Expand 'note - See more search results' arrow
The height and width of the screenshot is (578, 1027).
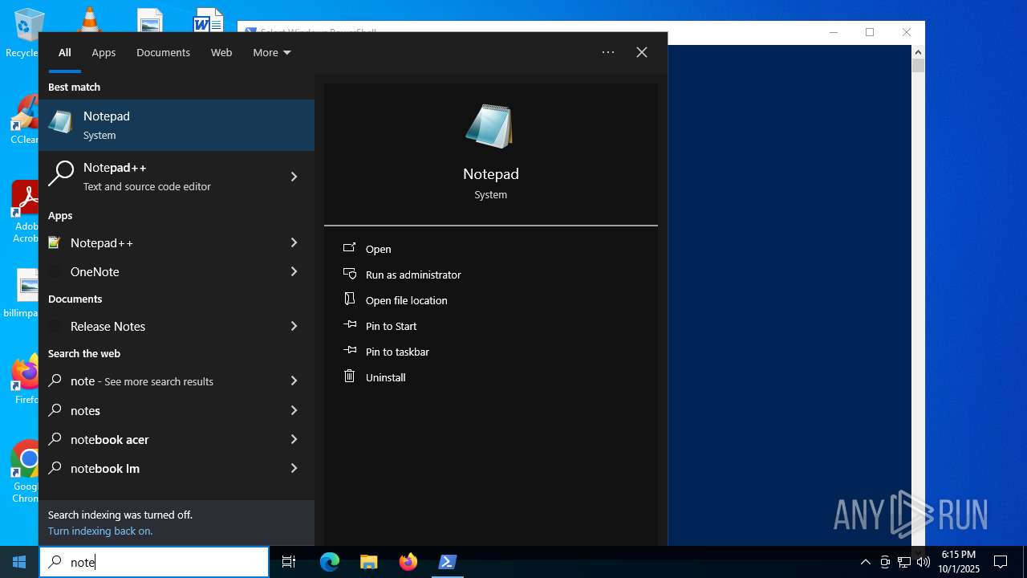tap(294, 381)
